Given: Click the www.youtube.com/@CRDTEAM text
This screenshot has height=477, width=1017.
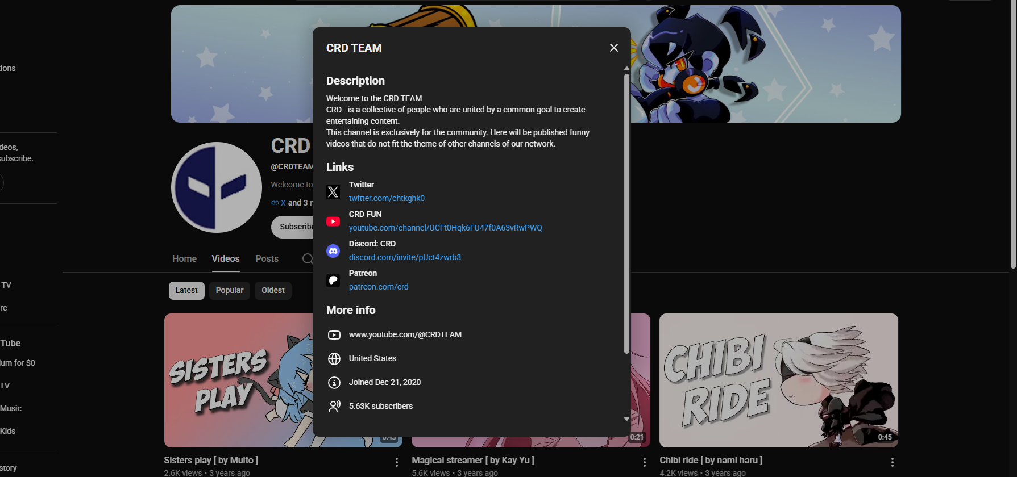Looking at the screenshot, I should pyautogui.click(x=405, y=334).
